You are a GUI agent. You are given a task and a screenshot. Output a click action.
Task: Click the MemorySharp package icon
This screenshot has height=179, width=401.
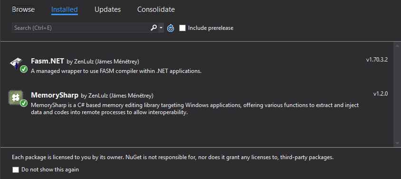(16, 97)
